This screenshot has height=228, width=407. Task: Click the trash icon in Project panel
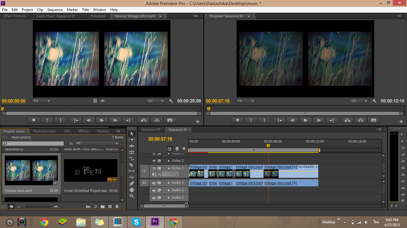point(117,207)
